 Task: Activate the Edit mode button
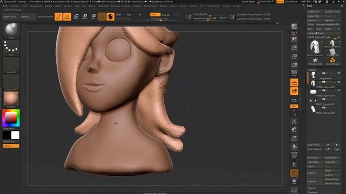tap(58, 17)
